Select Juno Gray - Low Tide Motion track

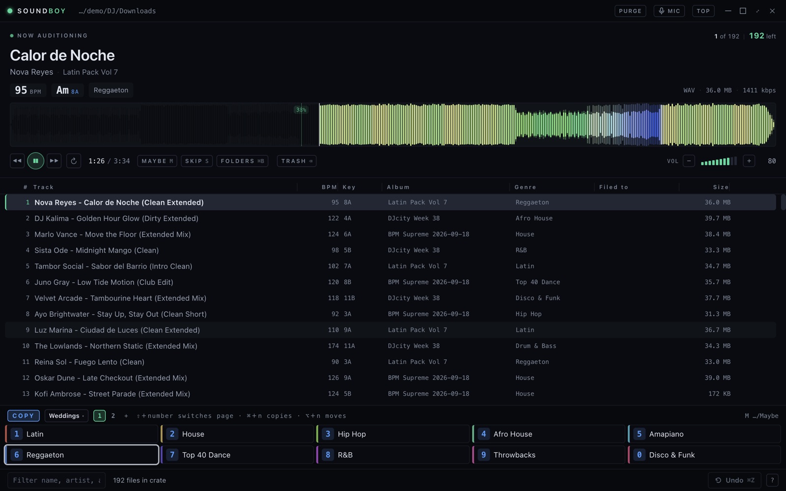[391, 282]
